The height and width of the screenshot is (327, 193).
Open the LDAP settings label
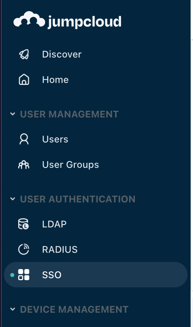(x=54, y=224)
